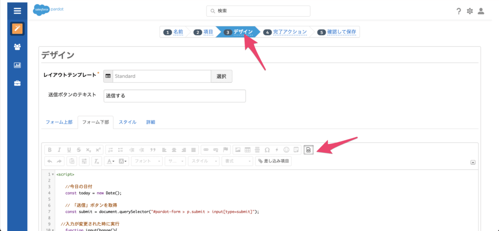Go to step 3 デザイン
This screenshot has width=499, height=231.
point(238,32)
